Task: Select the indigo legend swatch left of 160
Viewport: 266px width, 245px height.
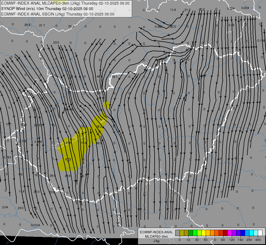Action: [x=239, y=233]
